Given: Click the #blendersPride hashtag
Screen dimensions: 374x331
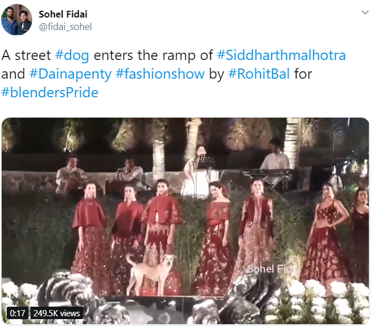Looking at the screenshot, I should [x=50, y=92].
